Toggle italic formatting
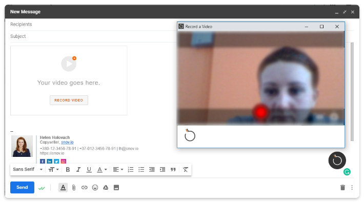The height and width of the screenshot is (202, 364). [x=78, y=170]
